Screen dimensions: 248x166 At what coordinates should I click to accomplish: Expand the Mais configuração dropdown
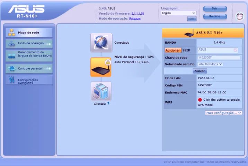[223, 113]
